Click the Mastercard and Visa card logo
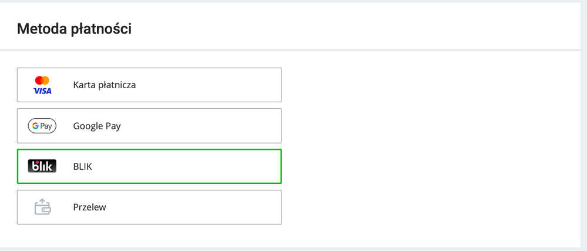Screen dimensions: 587x251 pos(42,85)
